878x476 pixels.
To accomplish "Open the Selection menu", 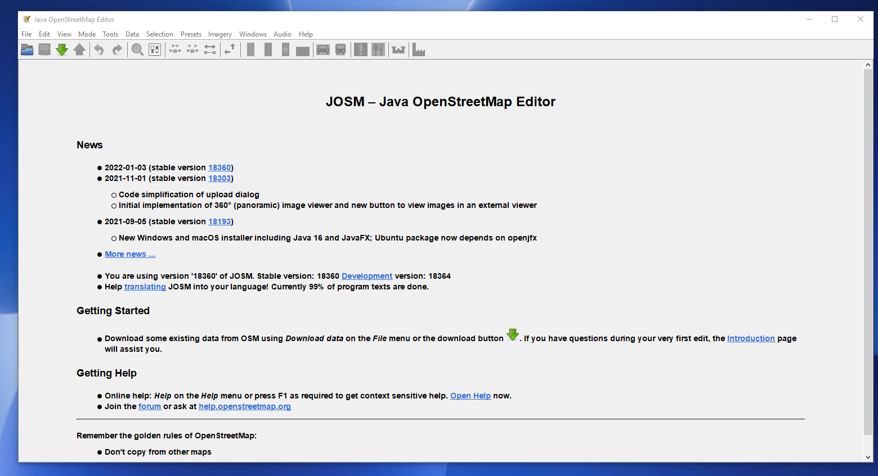I will 160,34.
